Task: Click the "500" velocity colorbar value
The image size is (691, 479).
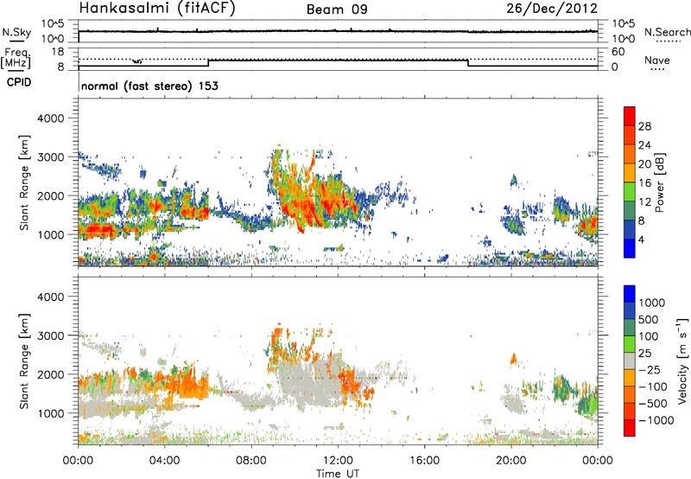Action: tap(649, 320)
